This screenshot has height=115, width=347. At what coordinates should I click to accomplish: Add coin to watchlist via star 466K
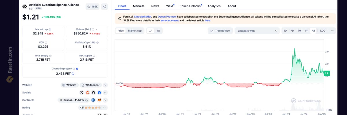(92, 7)
